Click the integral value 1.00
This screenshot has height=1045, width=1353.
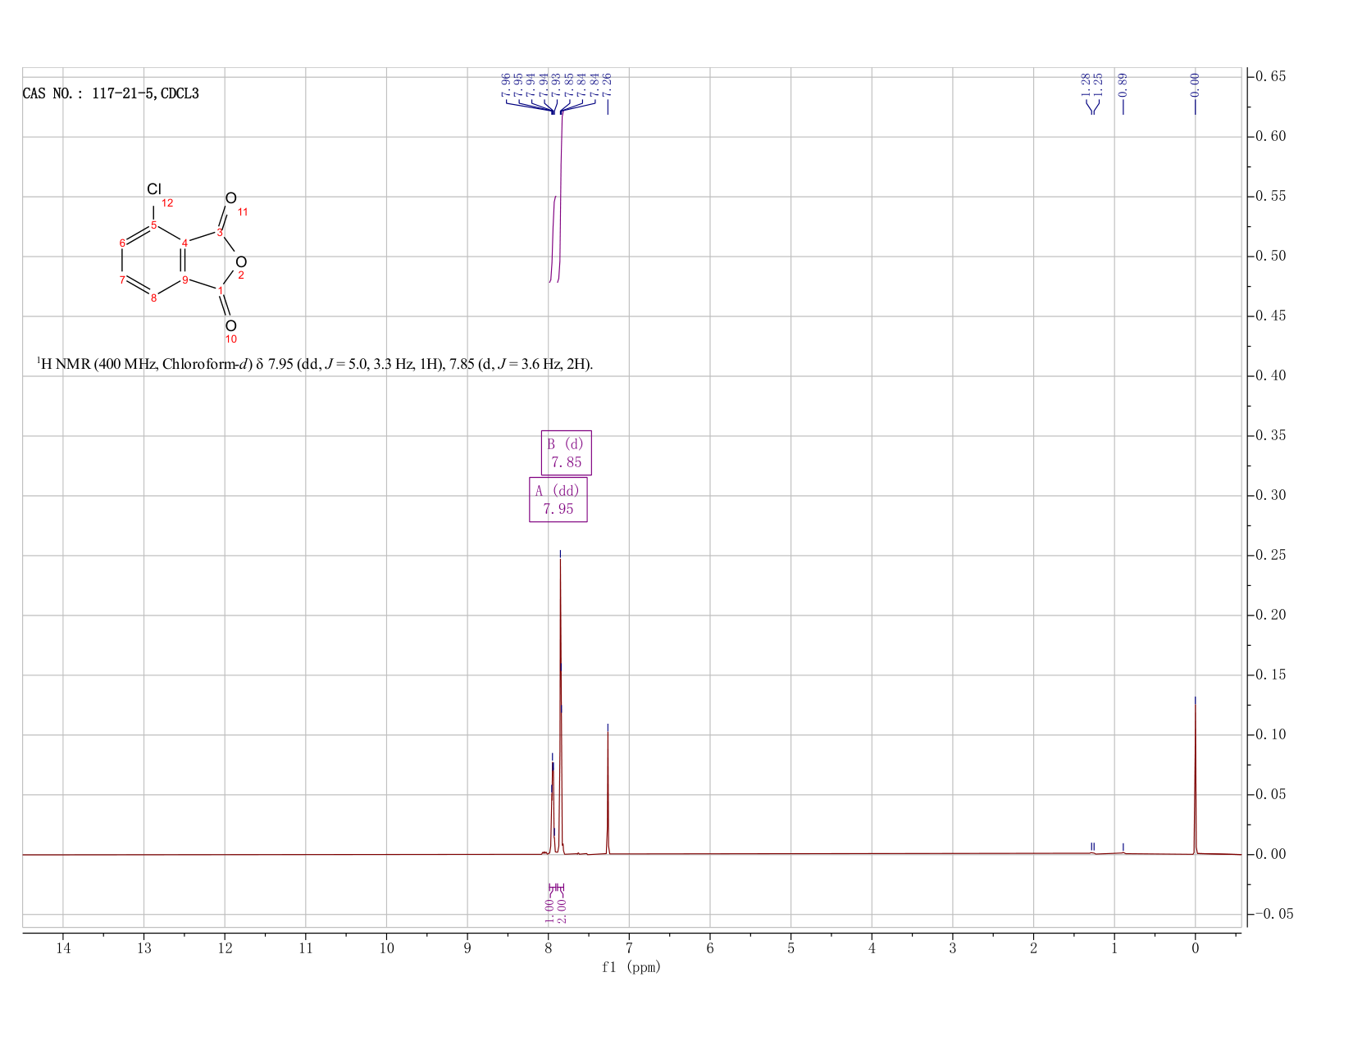pos(549,910)
